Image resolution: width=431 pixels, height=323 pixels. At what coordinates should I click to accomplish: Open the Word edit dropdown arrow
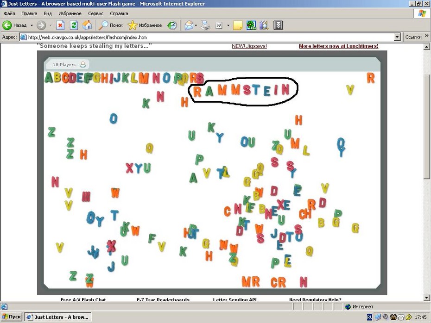click(x=228, y=25)
